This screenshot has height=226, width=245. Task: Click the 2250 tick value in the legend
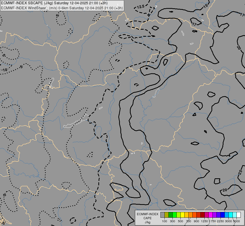click(220, 221)
